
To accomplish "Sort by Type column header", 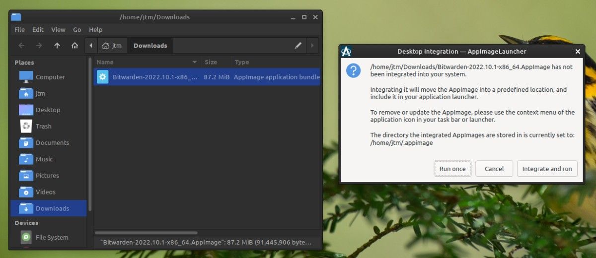I will [x=276, y=62].
